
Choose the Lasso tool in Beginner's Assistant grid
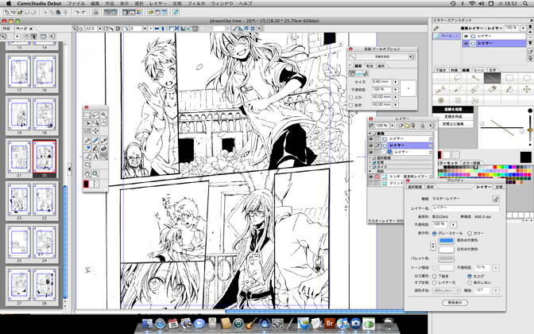point(458,78)
